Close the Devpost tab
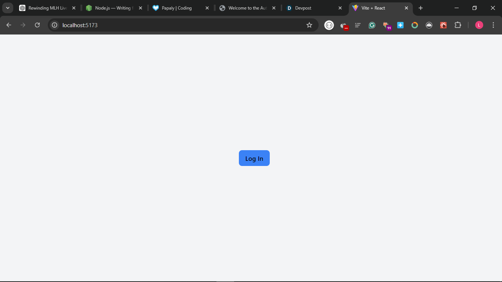Image resolution: width=502 pixels, height=282 pixels. 340,8
